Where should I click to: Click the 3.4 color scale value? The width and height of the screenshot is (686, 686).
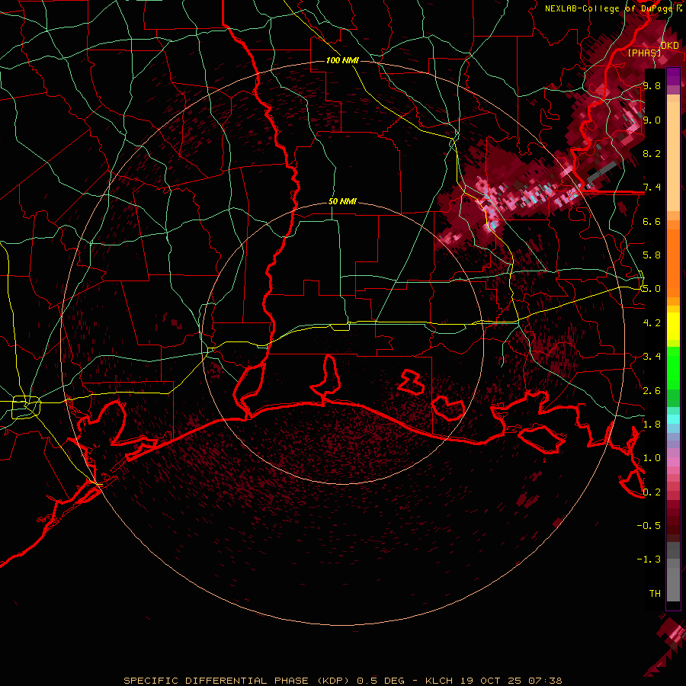[x=652, y=357]
